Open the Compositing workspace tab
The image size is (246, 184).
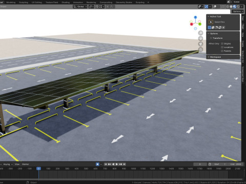(x=106, y=3)
